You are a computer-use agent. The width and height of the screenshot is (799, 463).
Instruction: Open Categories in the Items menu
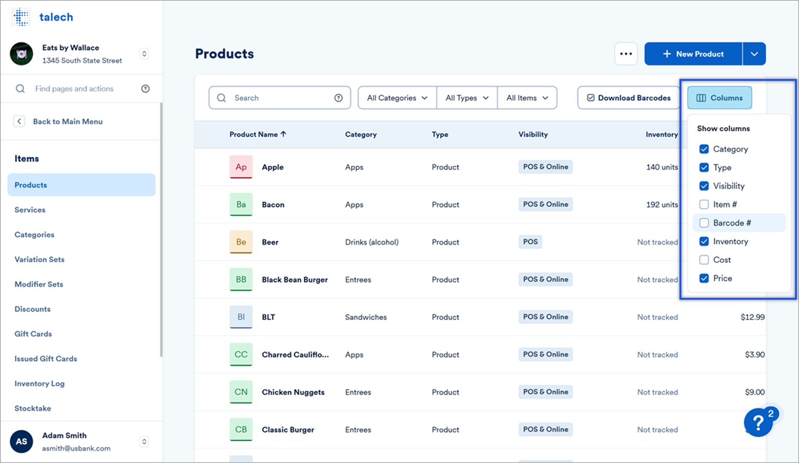pos(34,235)
